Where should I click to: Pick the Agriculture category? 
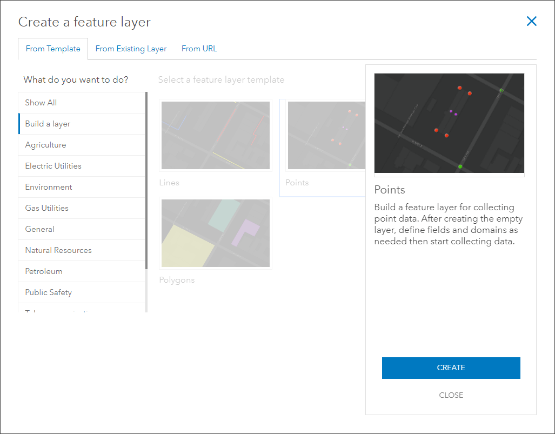tap(45, 145)
